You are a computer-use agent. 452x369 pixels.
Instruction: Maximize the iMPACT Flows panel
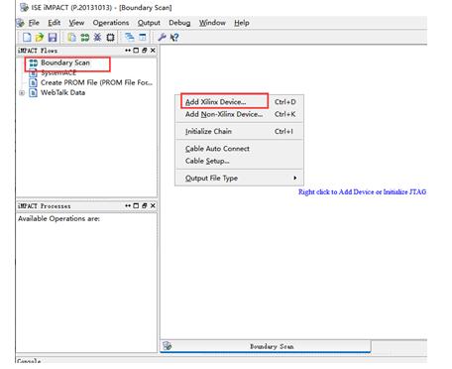click(x=136, y=51)
